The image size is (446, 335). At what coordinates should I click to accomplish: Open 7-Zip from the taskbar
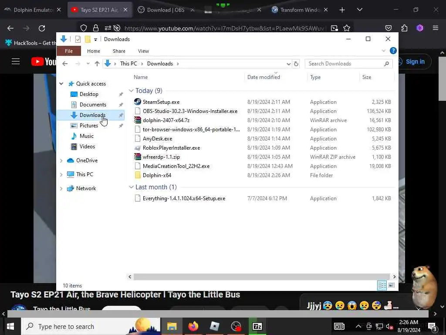(x=257, y=326)
